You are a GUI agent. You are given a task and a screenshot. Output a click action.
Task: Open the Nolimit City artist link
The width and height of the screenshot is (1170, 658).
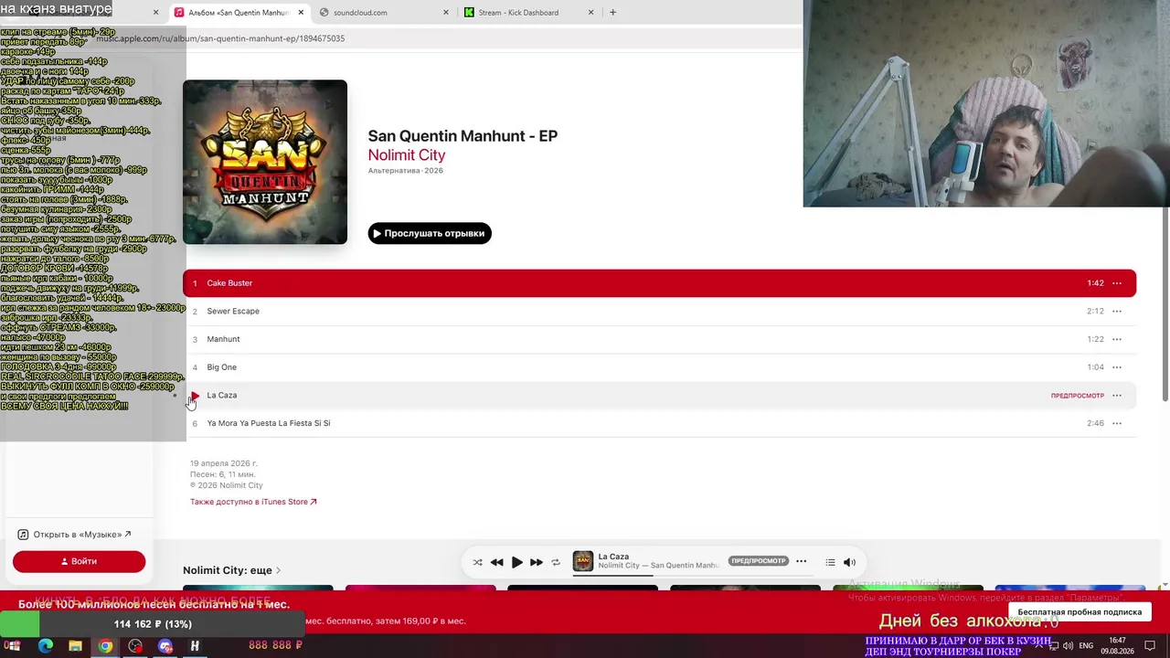[407, 155]
